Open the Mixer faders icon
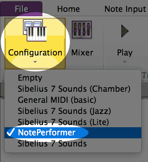This screenshot has height=162, width=148. 82,30
